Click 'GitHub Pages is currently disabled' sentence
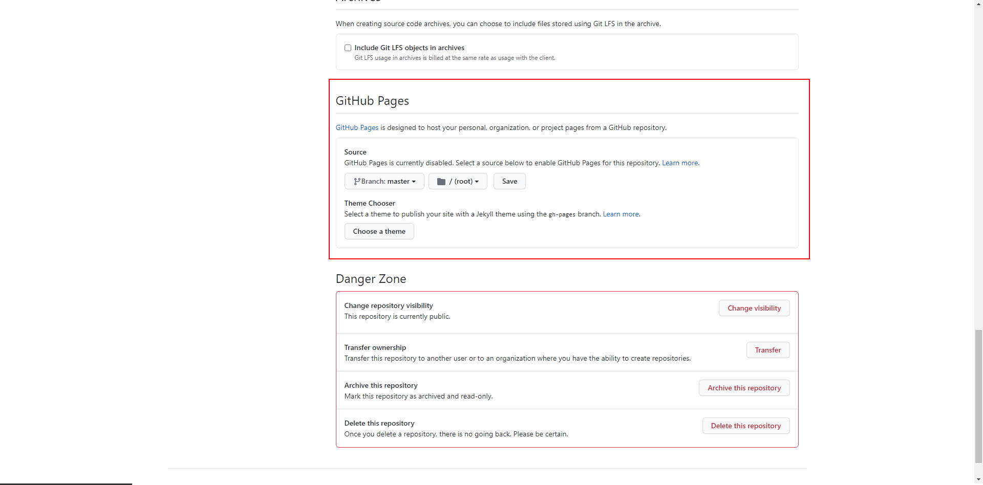 tap(399, 163)
